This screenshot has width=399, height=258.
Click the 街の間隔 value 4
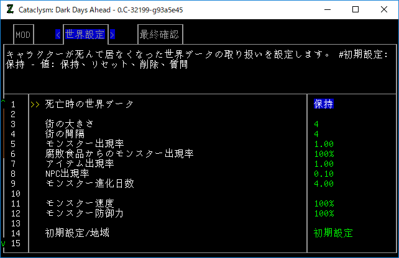[x=316, y=134]
